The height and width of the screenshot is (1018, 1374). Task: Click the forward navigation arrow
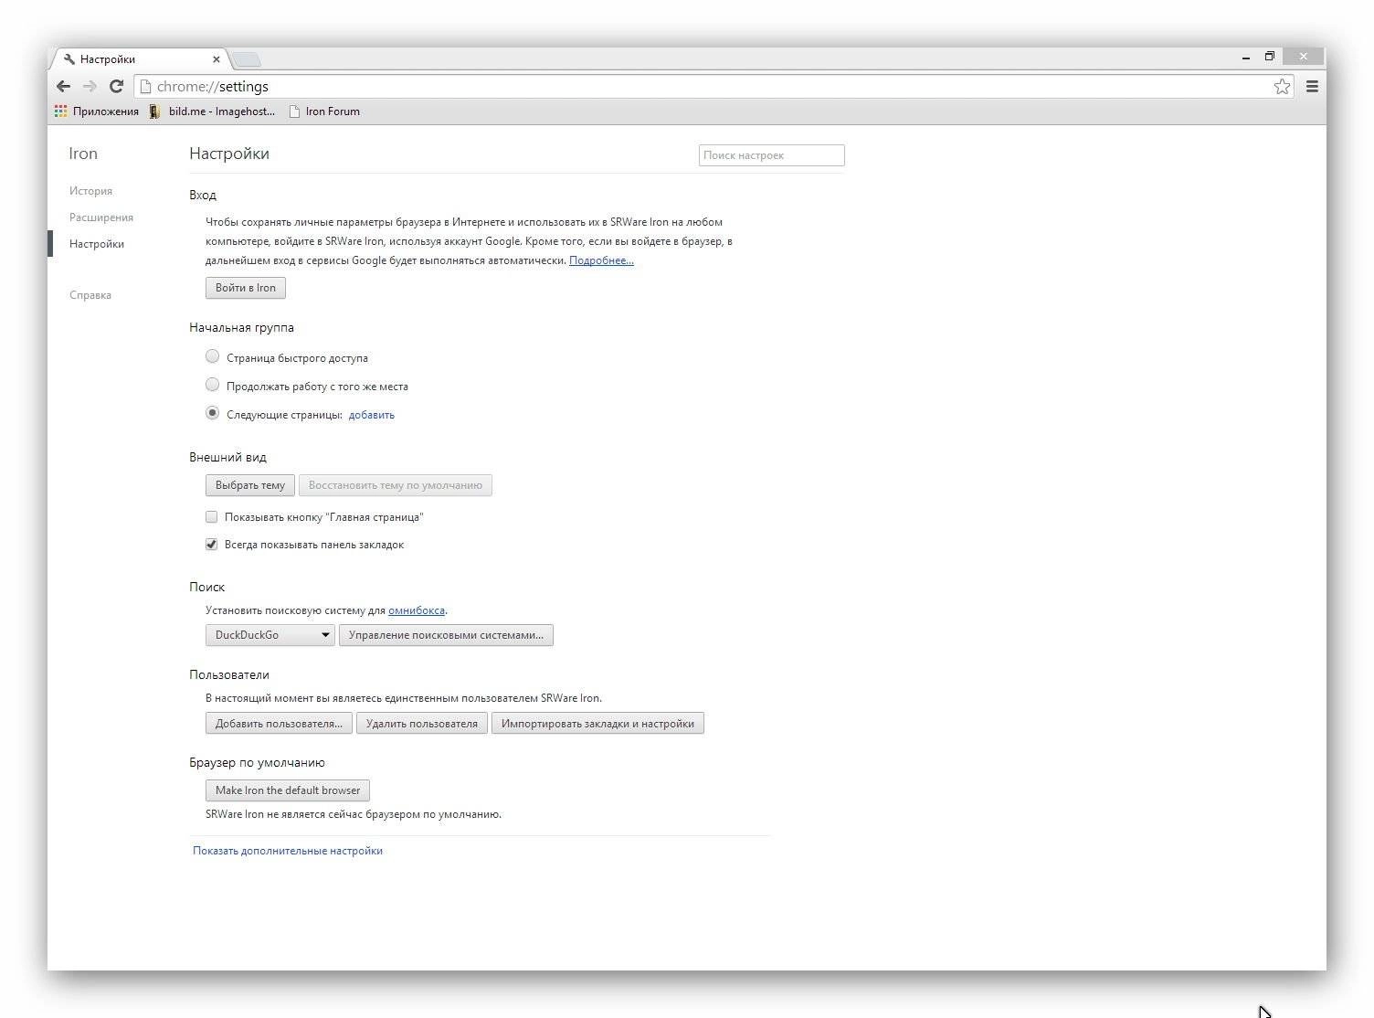(x=90, y=86)
